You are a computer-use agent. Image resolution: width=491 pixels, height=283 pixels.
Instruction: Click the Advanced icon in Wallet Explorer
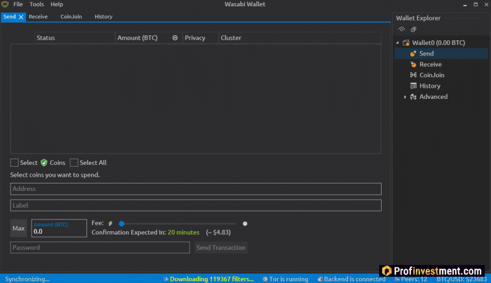coord(413,96)
